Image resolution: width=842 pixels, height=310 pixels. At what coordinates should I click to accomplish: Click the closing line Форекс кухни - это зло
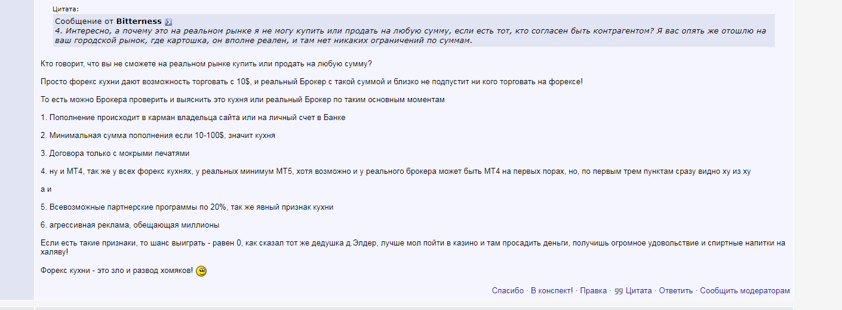(117, 271)
